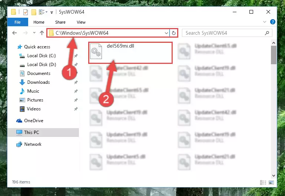Click pin icon next to Pictures
The image size is (285, 196).
point(76,100)
